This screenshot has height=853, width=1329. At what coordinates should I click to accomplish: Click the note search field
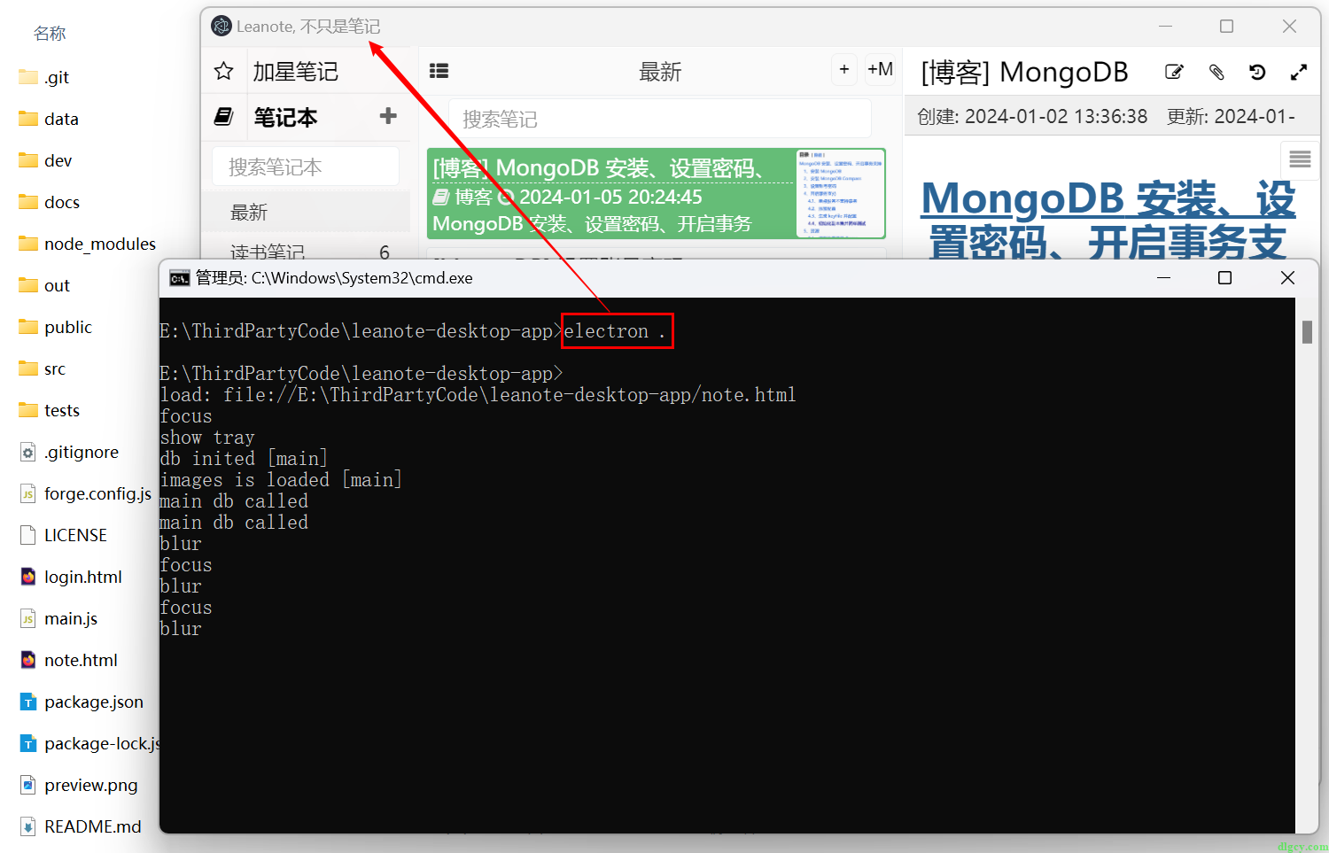click(x=660, y=119)
